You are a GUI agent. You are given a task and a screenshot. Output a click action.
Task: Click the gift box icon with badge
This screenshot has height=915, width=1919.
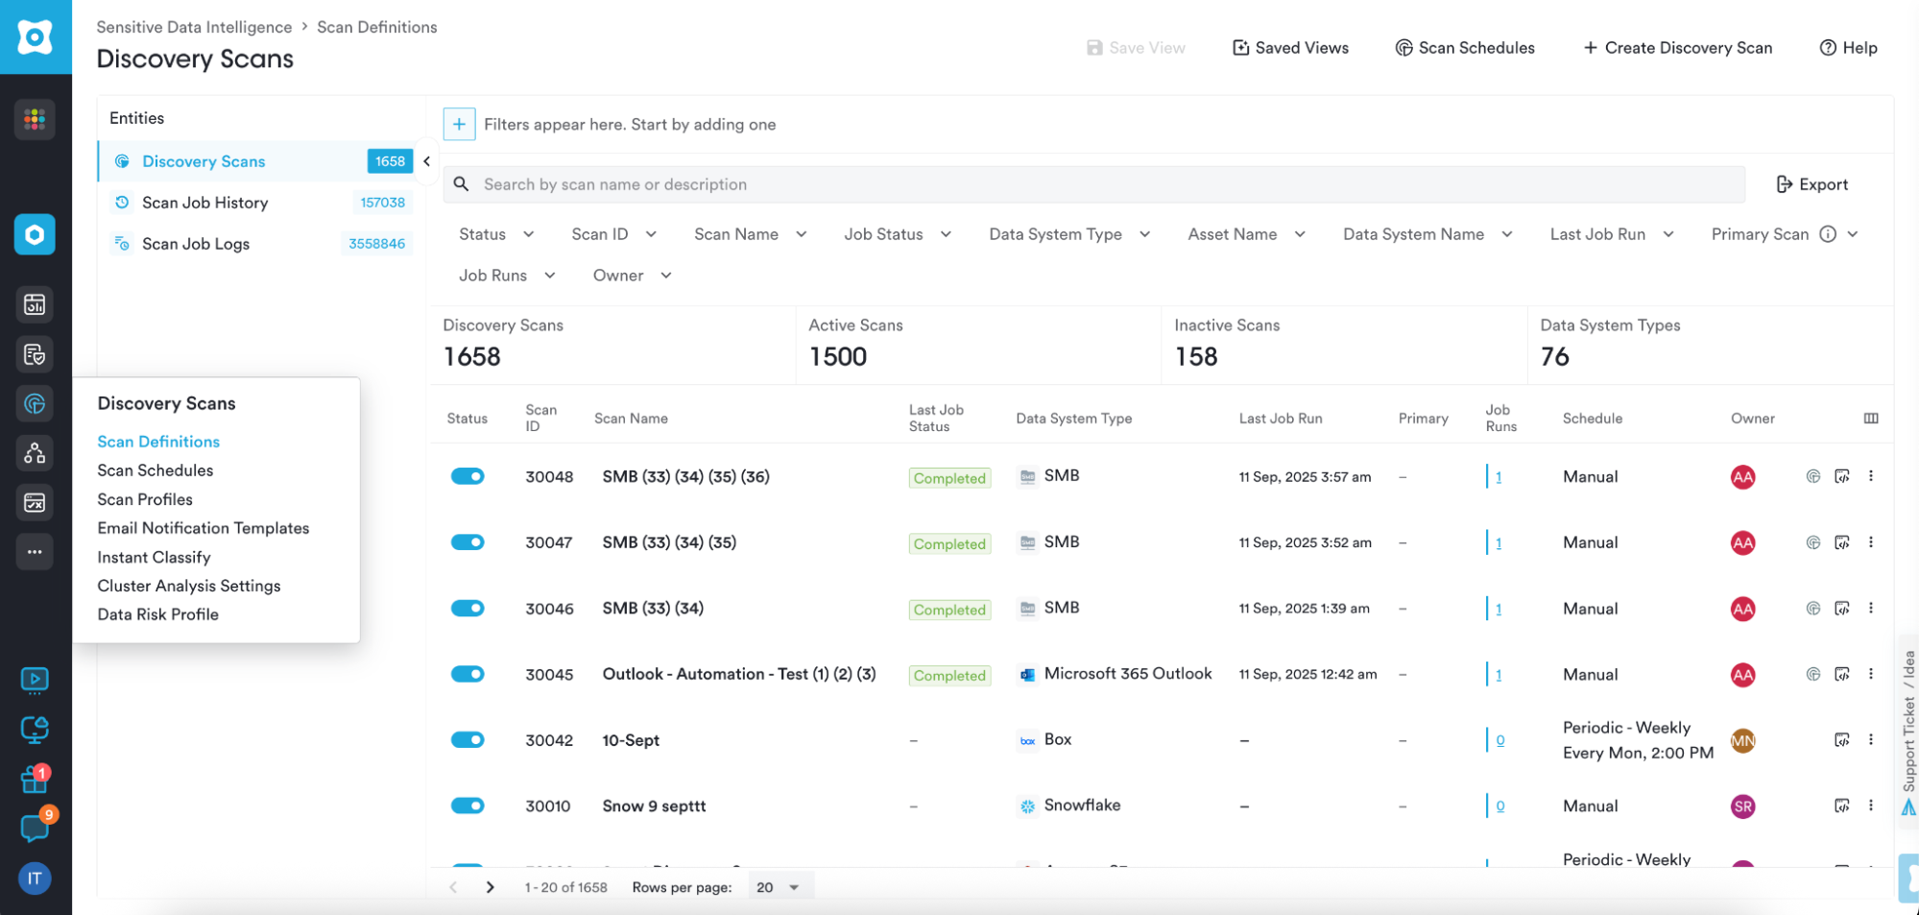(35, 780)
